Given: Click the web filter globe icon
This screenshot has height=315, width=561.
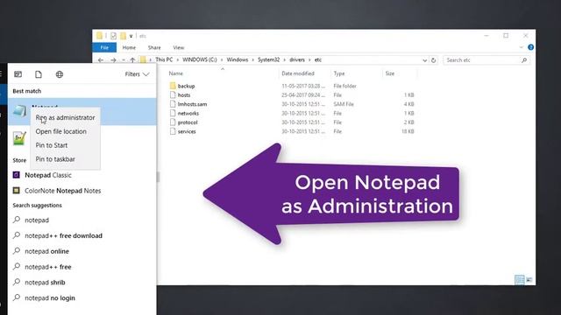Looking at the screenshot, I should coord(60,74).
